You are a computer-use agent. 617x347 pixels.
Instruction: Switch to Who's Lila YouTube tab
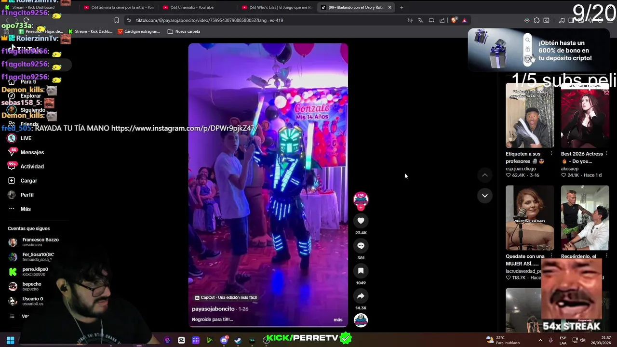[276, 7]
